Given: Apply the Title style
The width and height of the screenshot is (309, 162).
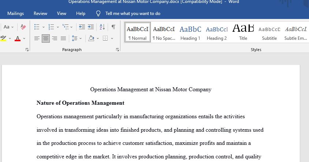Looking at the screenshot, I should 243,32.
